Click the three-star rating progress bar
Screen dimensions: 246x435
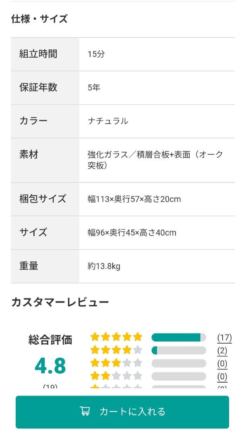pos(178,364)
